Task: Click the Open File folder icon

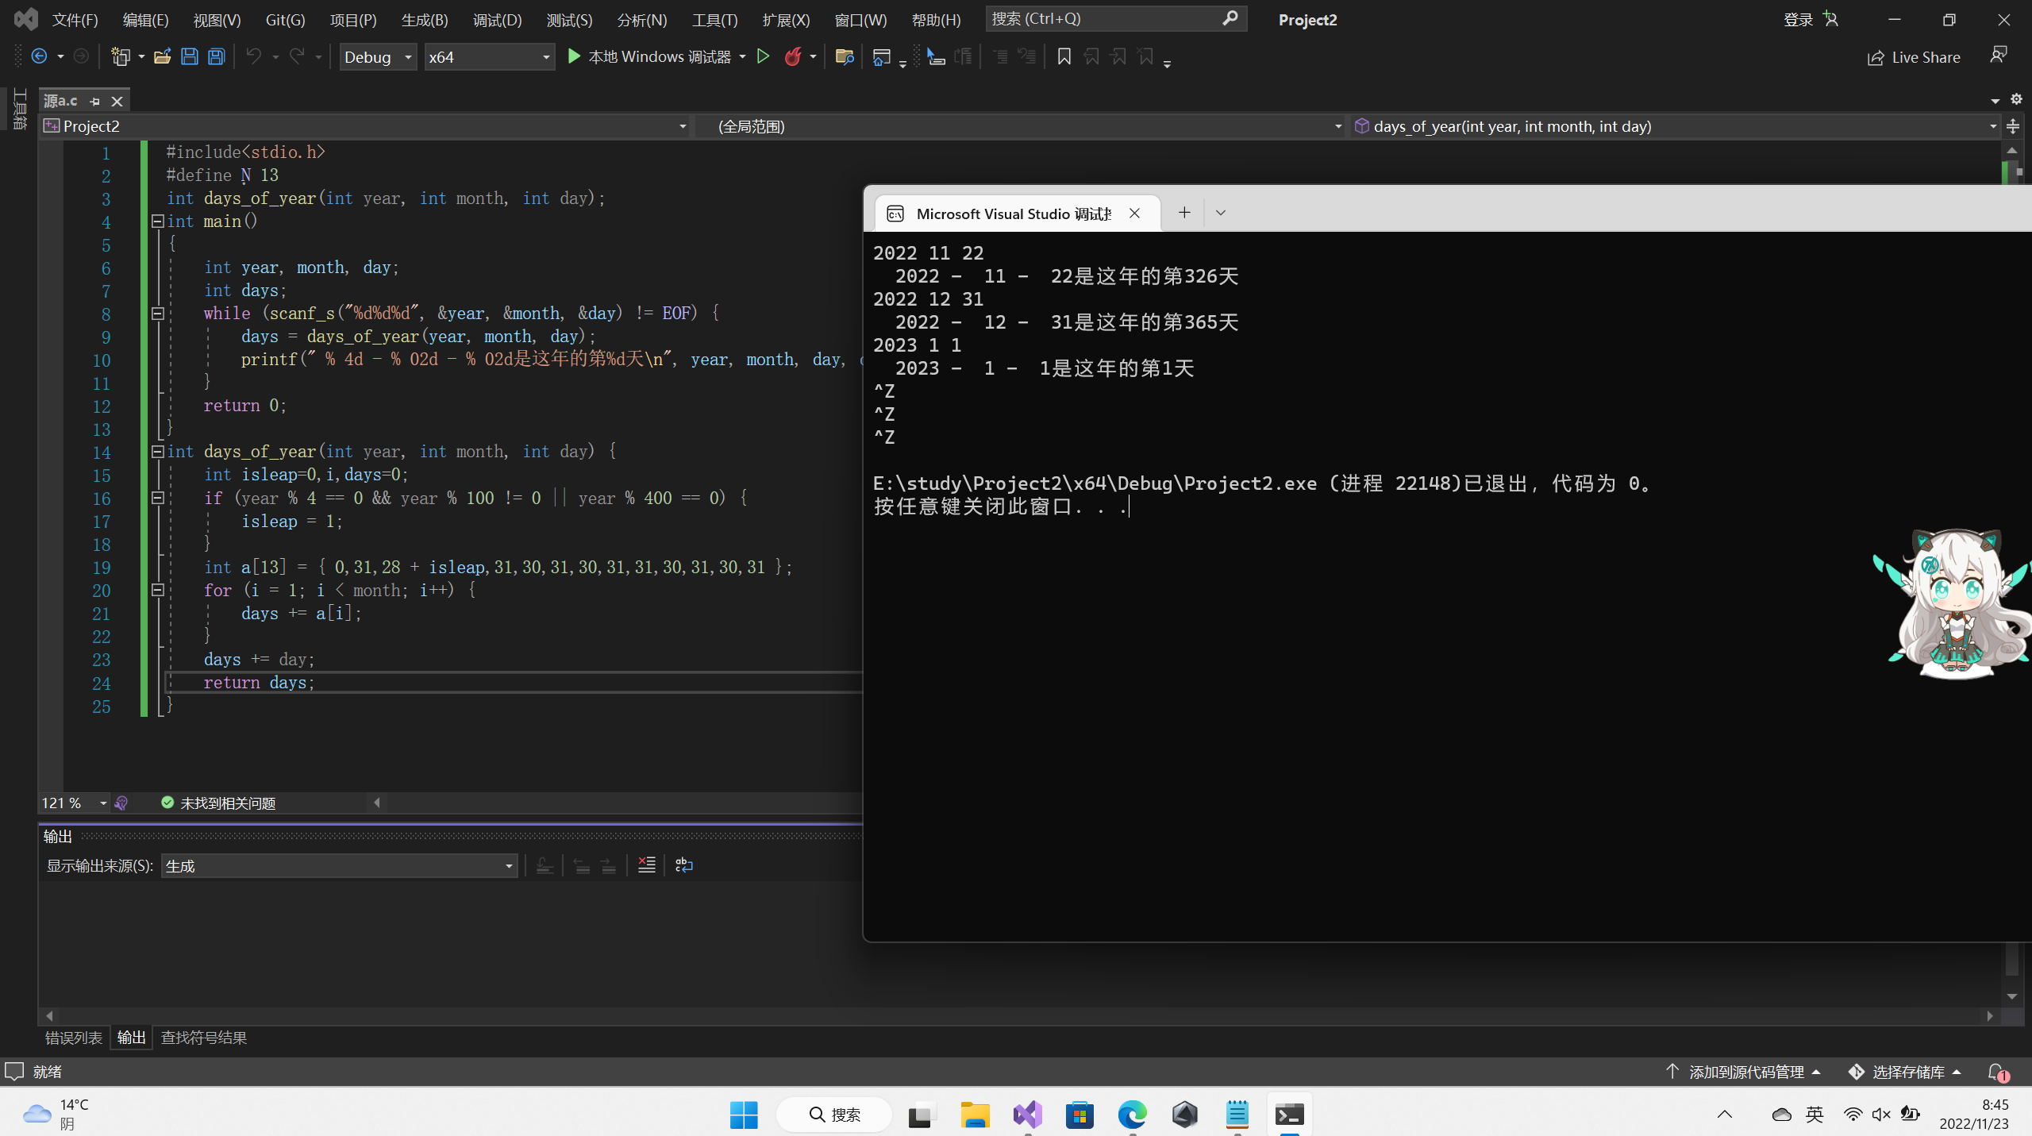Action: [162, 56]
